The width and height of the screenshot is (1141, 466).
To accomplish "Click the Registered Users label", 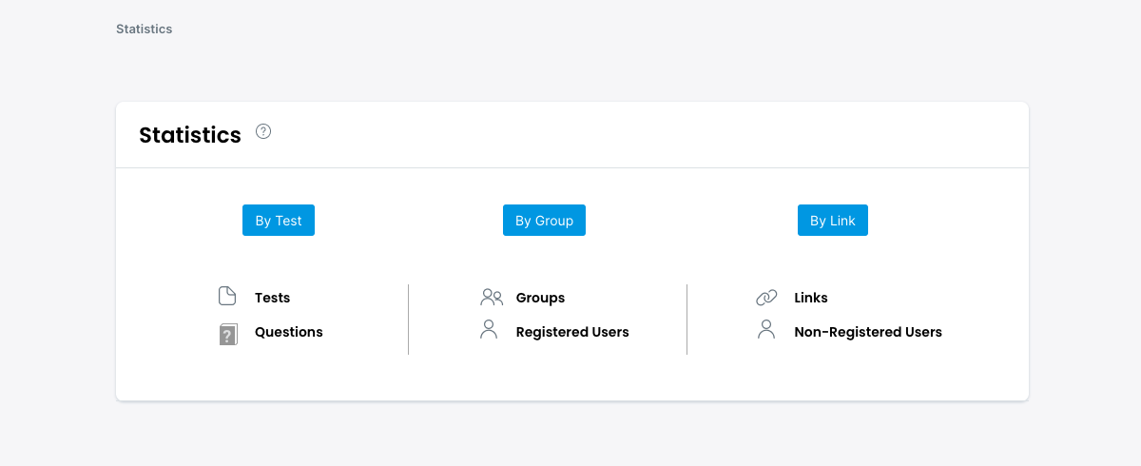I will coord(572,332).
